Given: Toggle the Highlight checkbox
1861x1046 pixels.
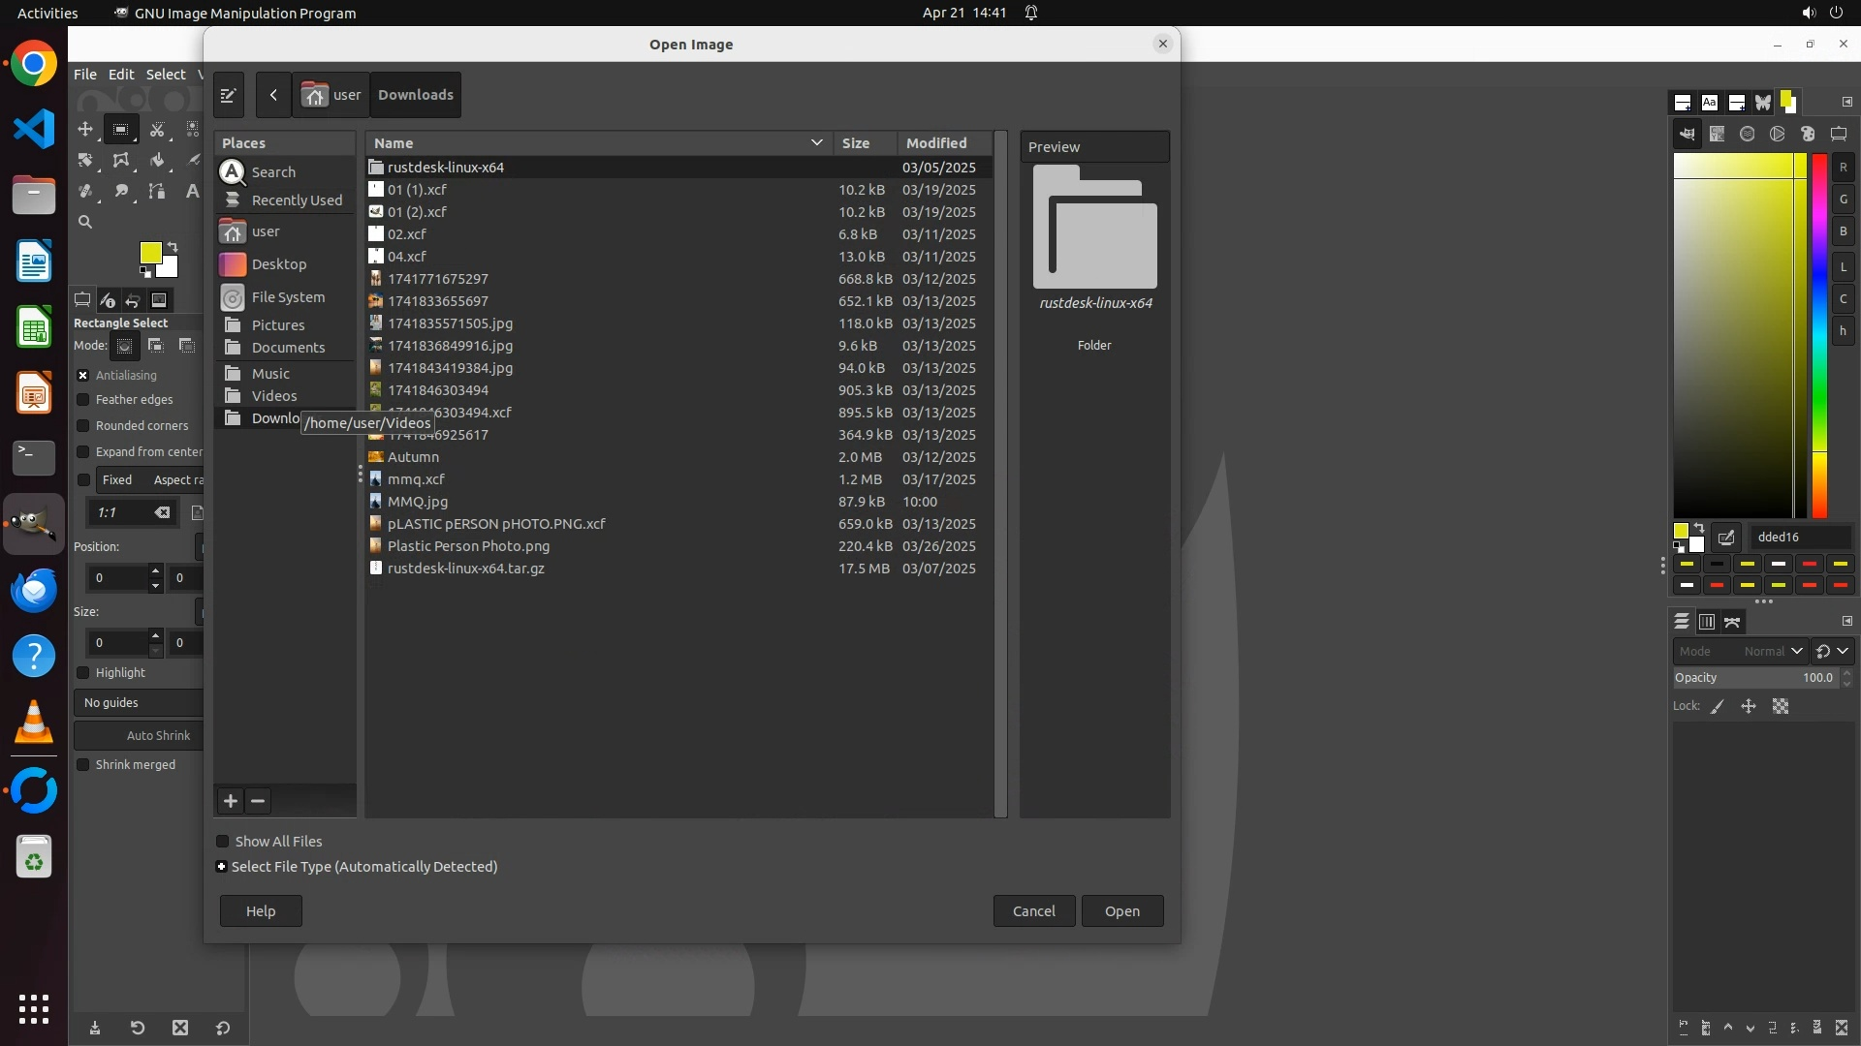Looking at the screenshot, I should [83, 673].
